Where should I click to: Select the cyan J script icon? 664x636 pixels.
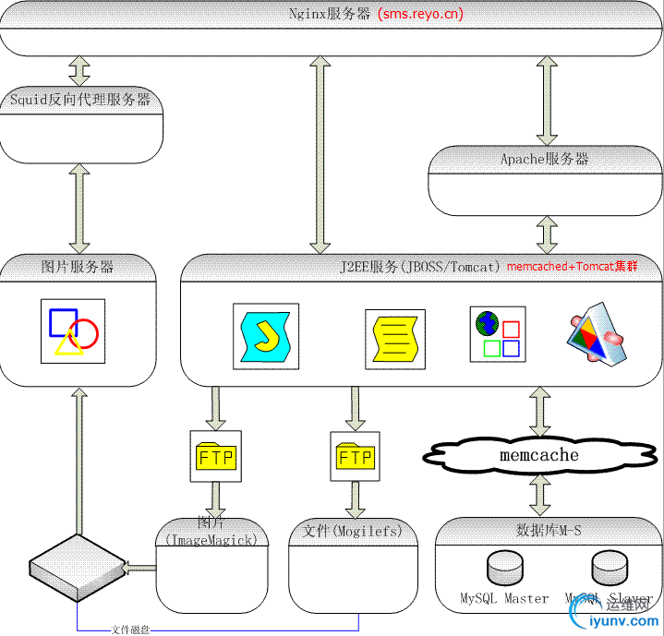[x=266, y=336]
